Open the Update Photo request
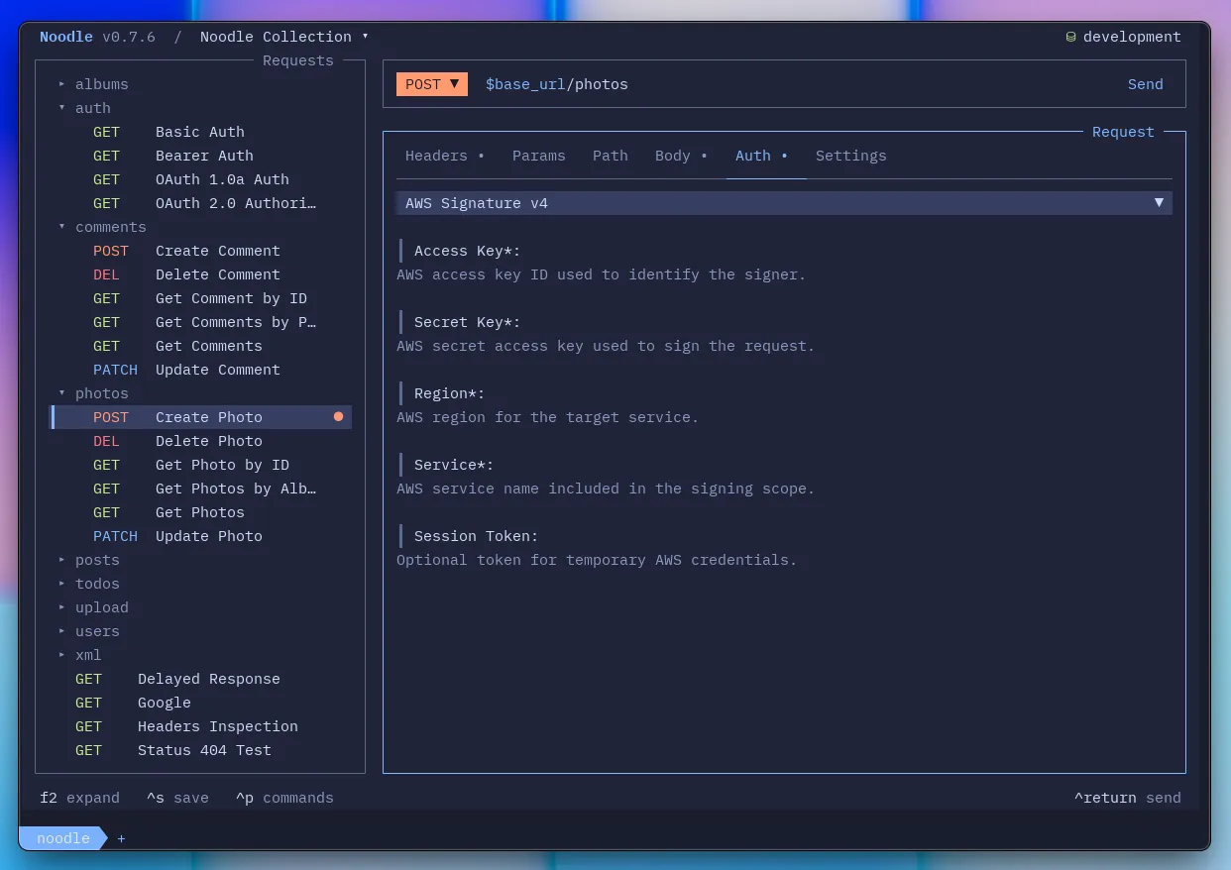The image size is (1231, 870). click(200, 536)
